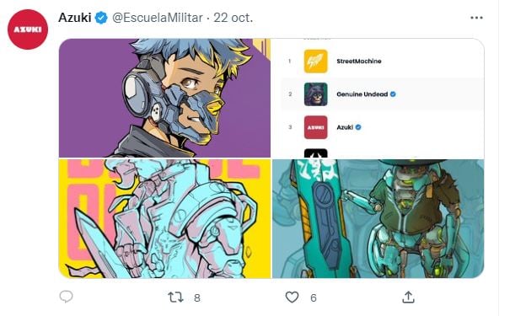
Task: Open the @EscuelaMilitar handle link
Action: 158,18
